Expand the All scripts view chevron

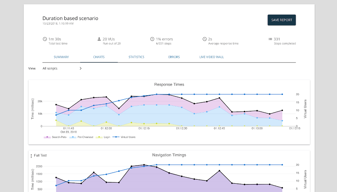pos(81,68)
